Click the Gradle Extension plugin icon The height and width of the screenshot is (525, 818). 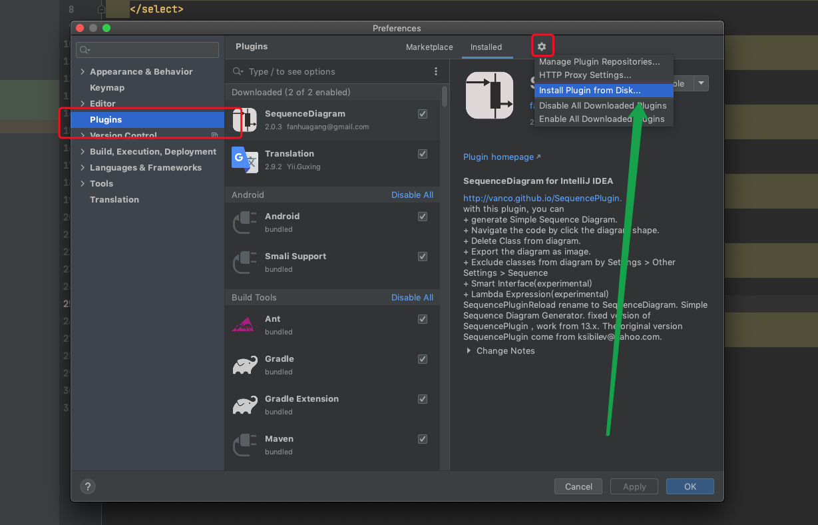click(244, 404)
